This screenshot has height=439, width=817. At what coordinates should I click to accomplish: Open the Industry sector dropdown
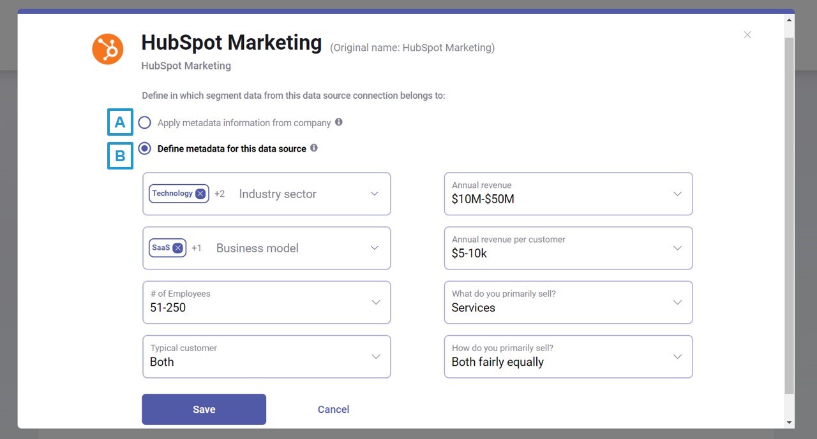click(375, 194)
